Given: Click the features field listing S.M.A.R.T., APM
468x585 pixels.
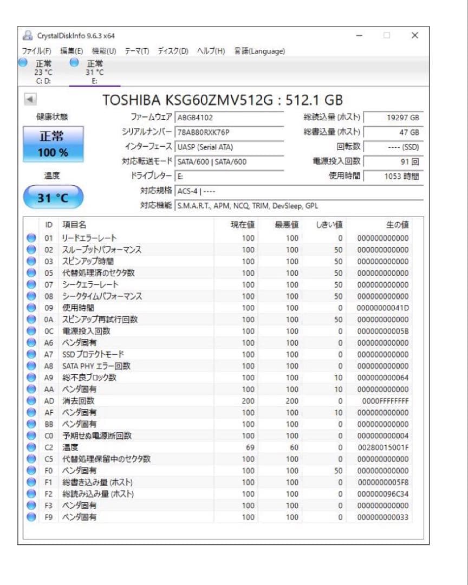Looking at the screenshot, I should pyautogui.click(x=299, y=206).
